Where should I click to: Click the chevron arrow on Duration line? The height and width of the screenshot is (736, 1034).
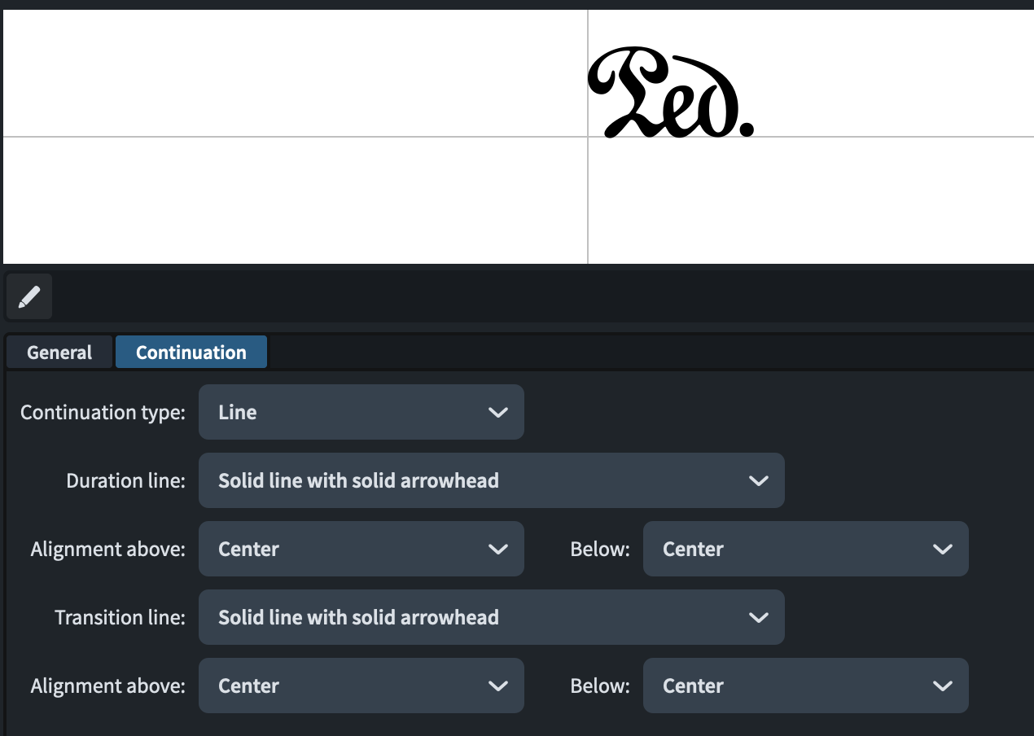(758, 481)
